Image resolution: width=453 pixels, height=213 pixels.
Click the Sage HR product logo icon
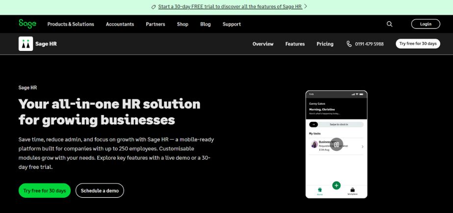pyautogui.click(x=26, y=44)
